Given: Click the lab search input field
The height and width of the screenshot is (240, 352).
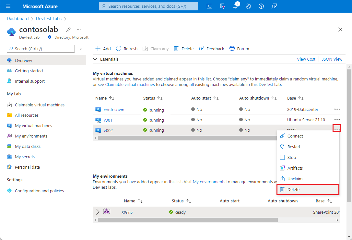Looking at the screenshot, I should coord(41,48).
